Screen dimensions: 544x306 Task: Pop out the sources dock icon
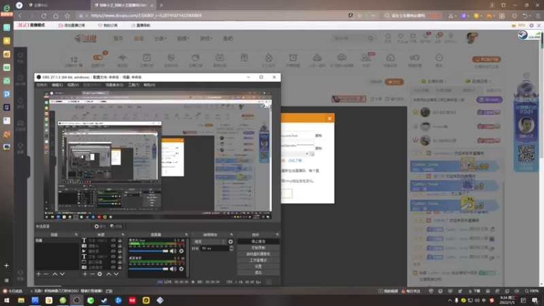coord(123,235)
